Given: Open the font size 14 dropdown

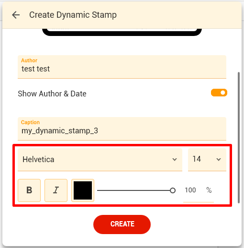Looking at the screenshot, I should pyautogui.click(x=207, y=160).
